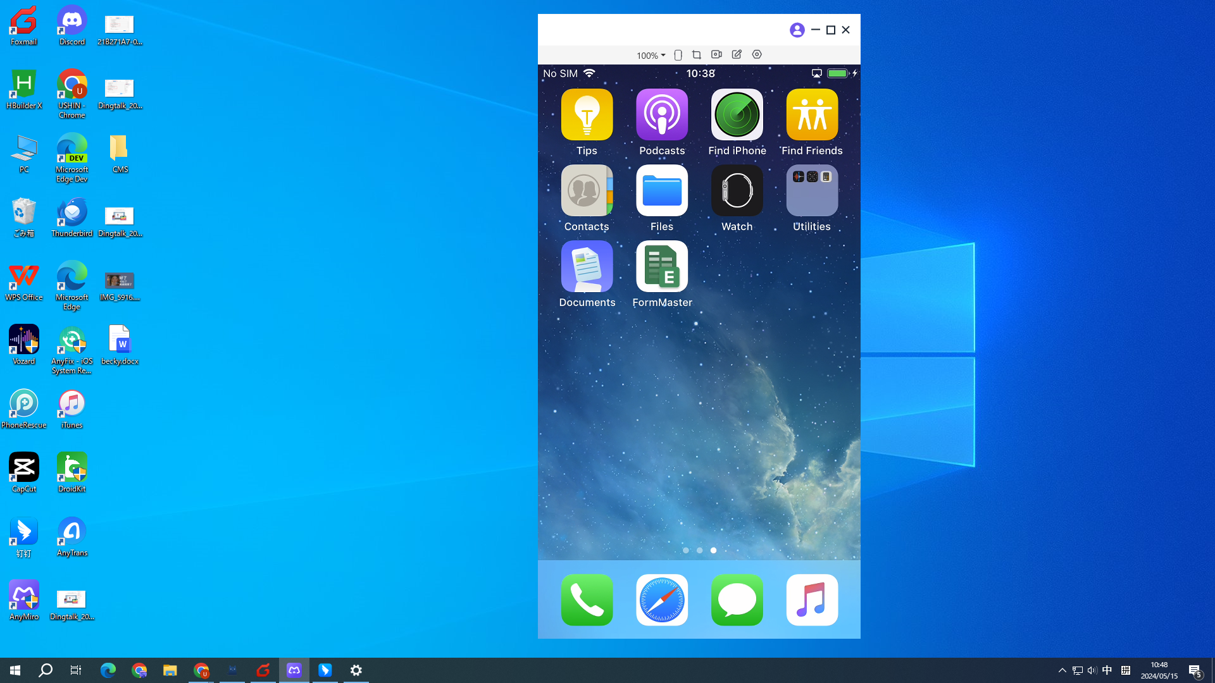The image size is (1215, 683).
Task: Open Messages app from iPhone dock
Action: [737, 599]
